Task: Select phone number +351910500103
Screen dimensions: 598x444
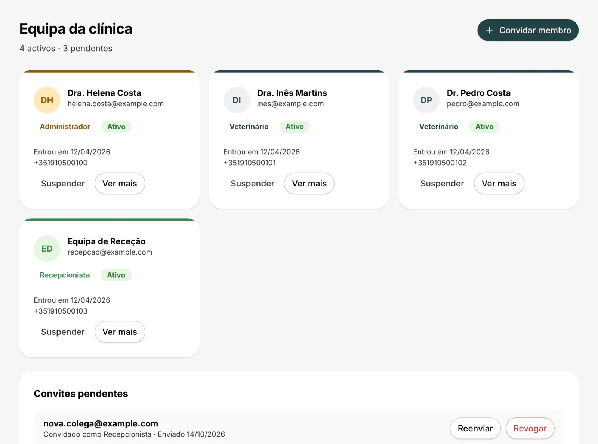Action: (61, 311)
